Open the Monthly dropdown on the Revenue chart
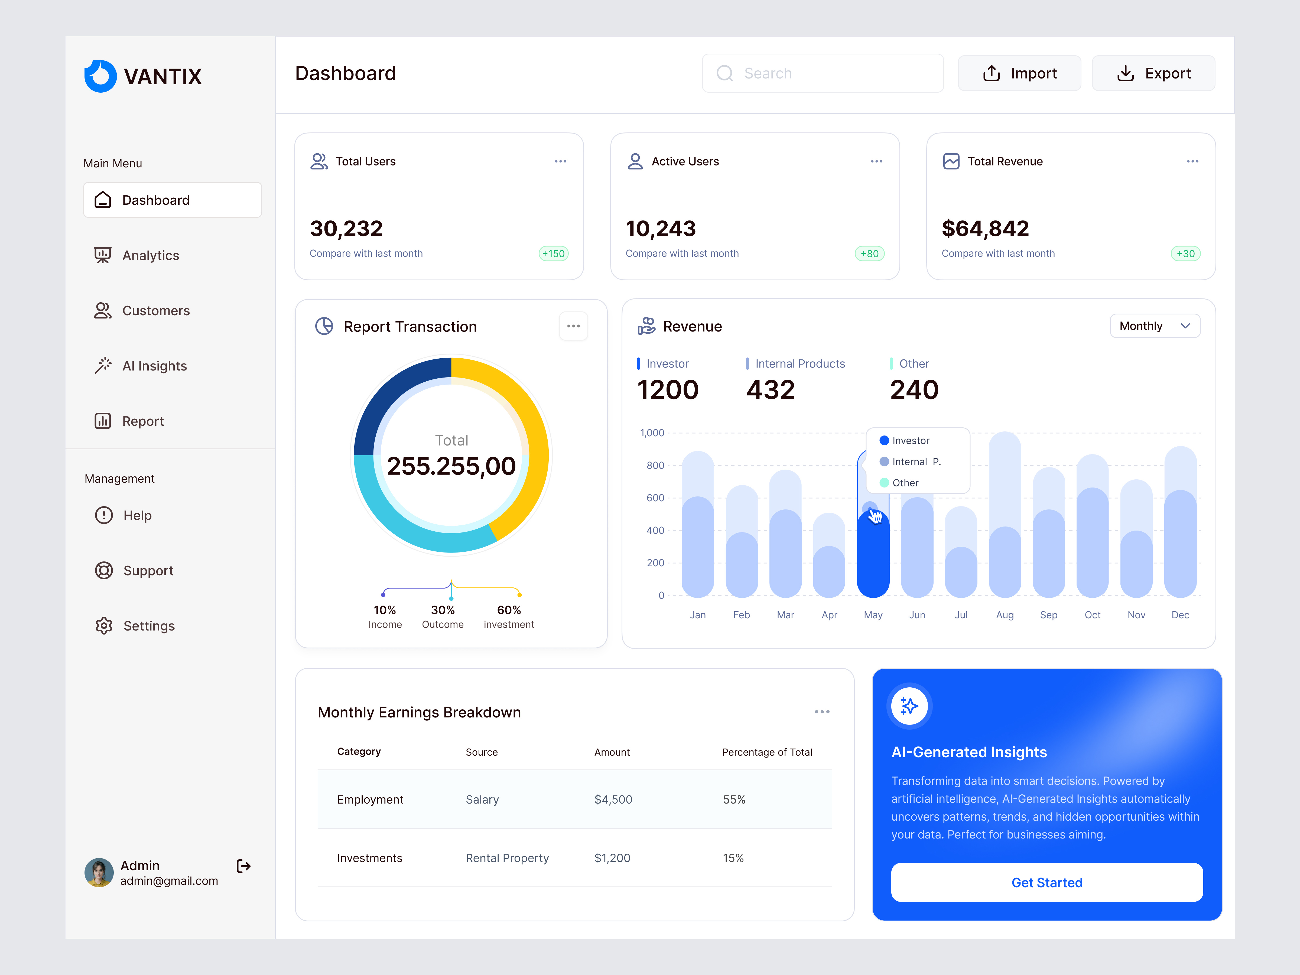Image resolution: width=1300 pixels, height=975 pixels. point(1155,326)
